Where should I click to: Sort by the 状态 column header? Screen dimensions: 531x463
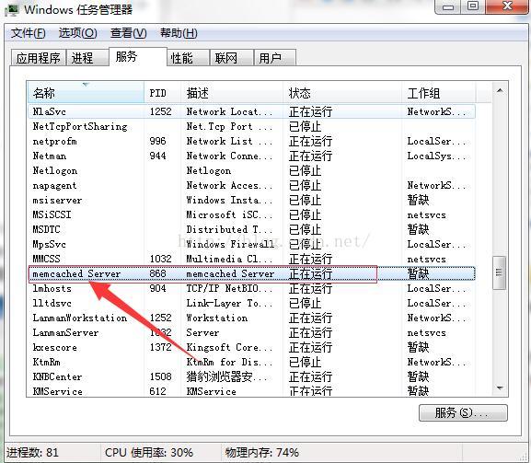(342, 92)
